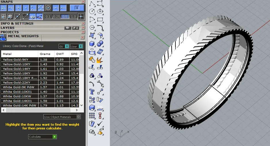Image resolution: width=270 pixels, height=146 pixels.
Task: Toggle the Center snap
Action: (x=48, y=8)
